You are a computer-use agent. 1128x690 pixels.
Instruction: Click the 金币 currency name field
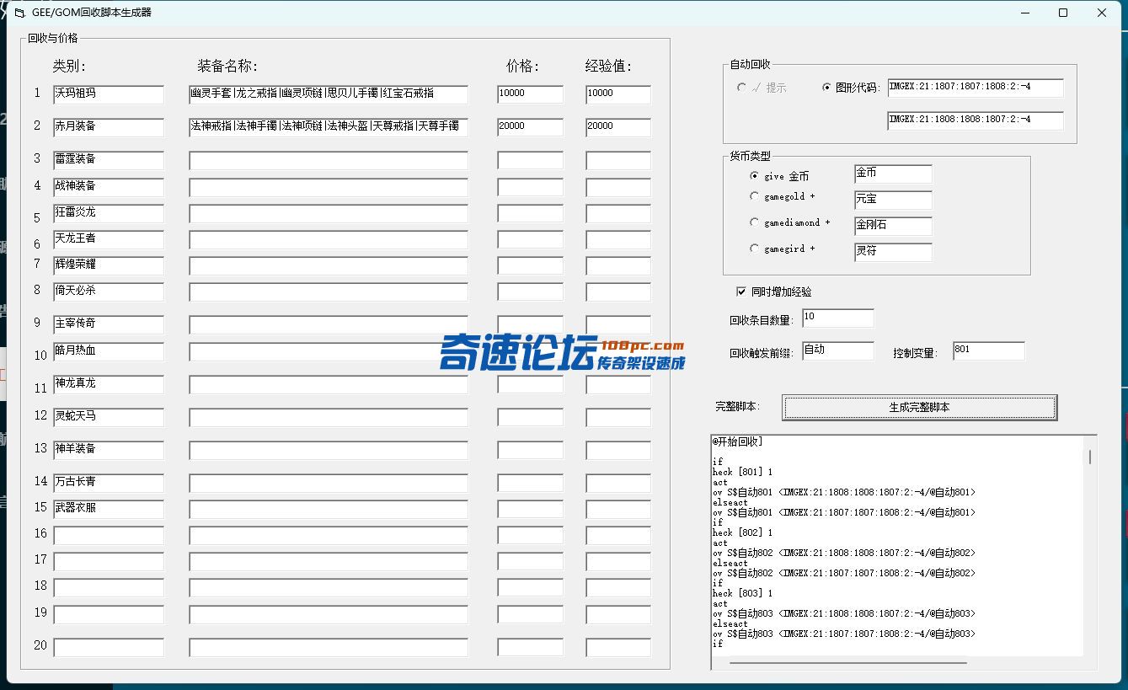tap(893, 174)
